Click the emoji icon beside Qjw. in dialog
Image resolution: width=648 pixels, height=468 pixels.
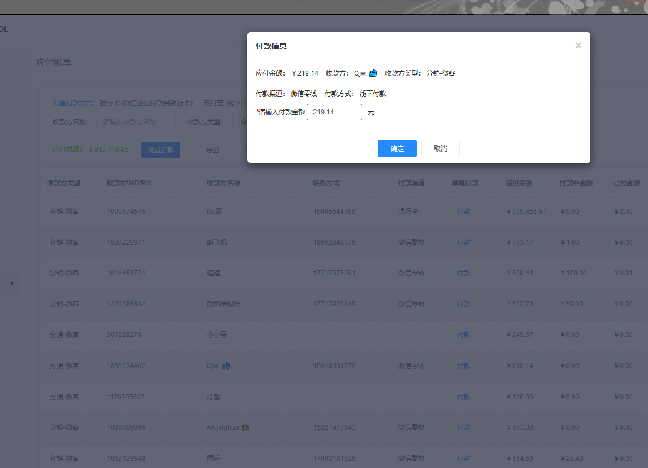click(x=373, y=73)
